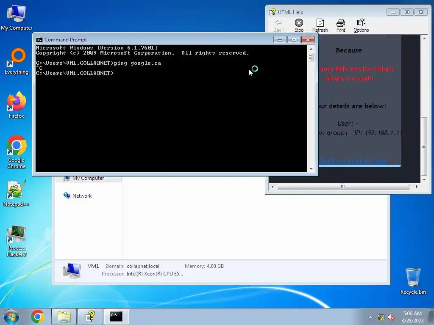
Task: Launch the Firefox desktop shortcut
Action: point(17,105)
